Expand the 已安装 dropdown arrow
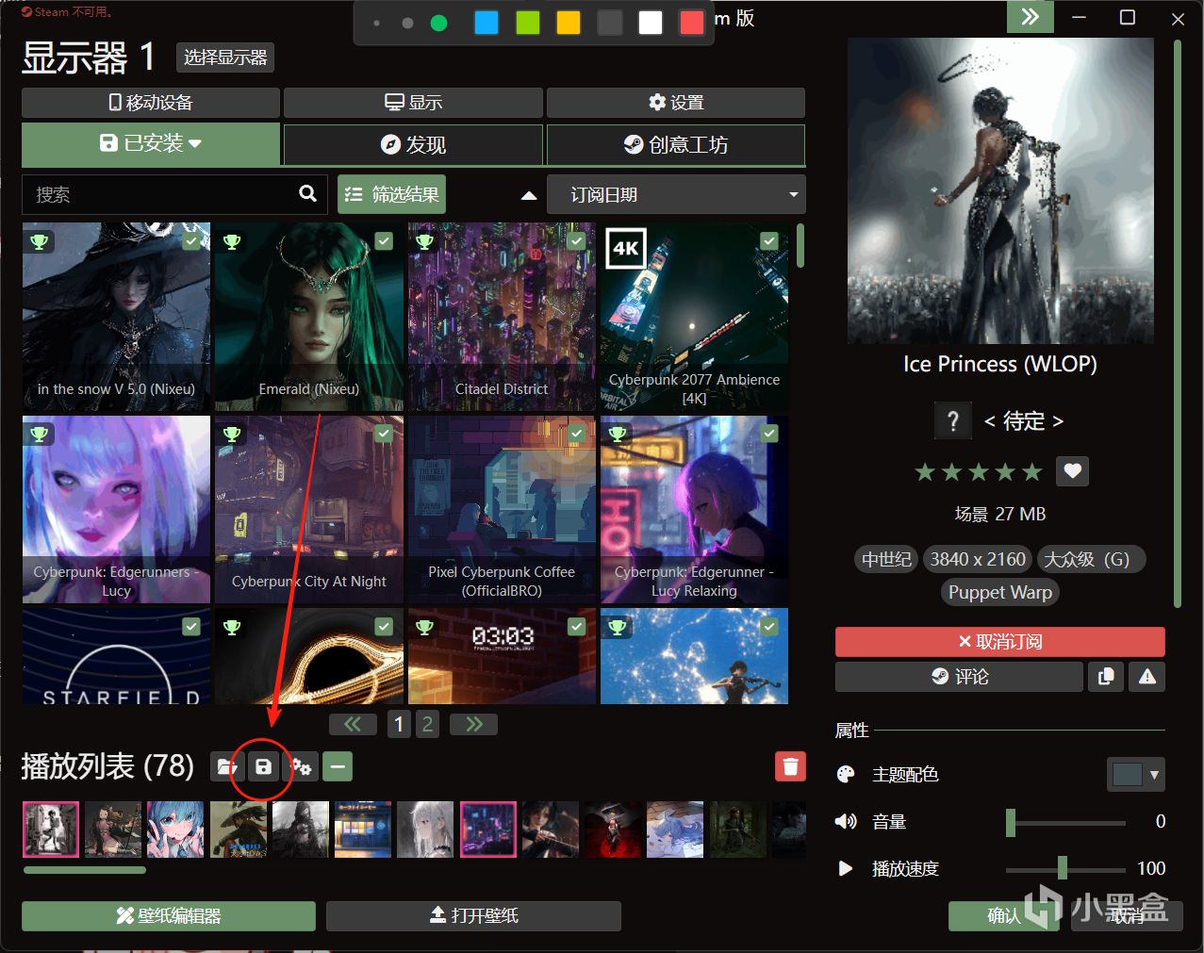The height and width of the screenshot is (953, 1204). click(195, 144)
